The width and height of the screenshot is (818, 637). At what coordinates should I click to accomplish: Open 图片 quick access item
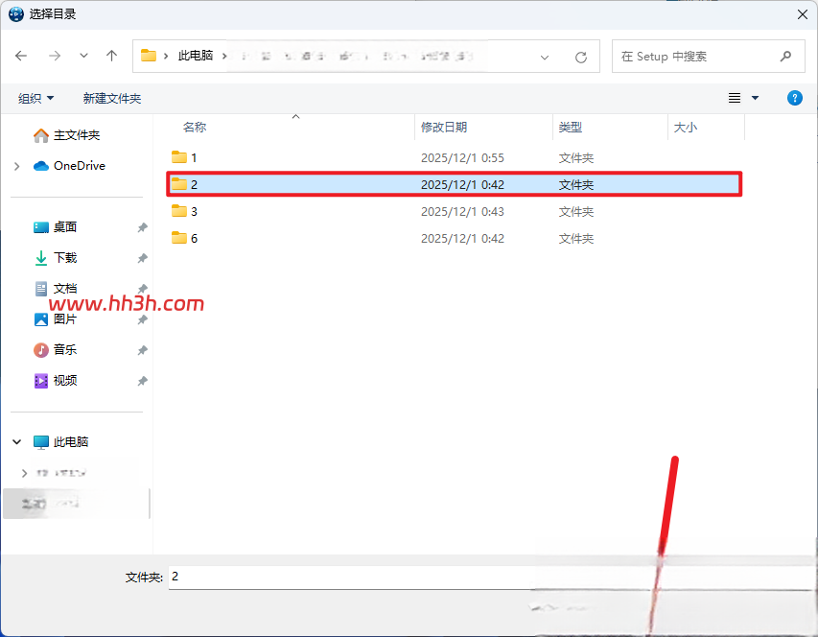(x=56, y=318)
